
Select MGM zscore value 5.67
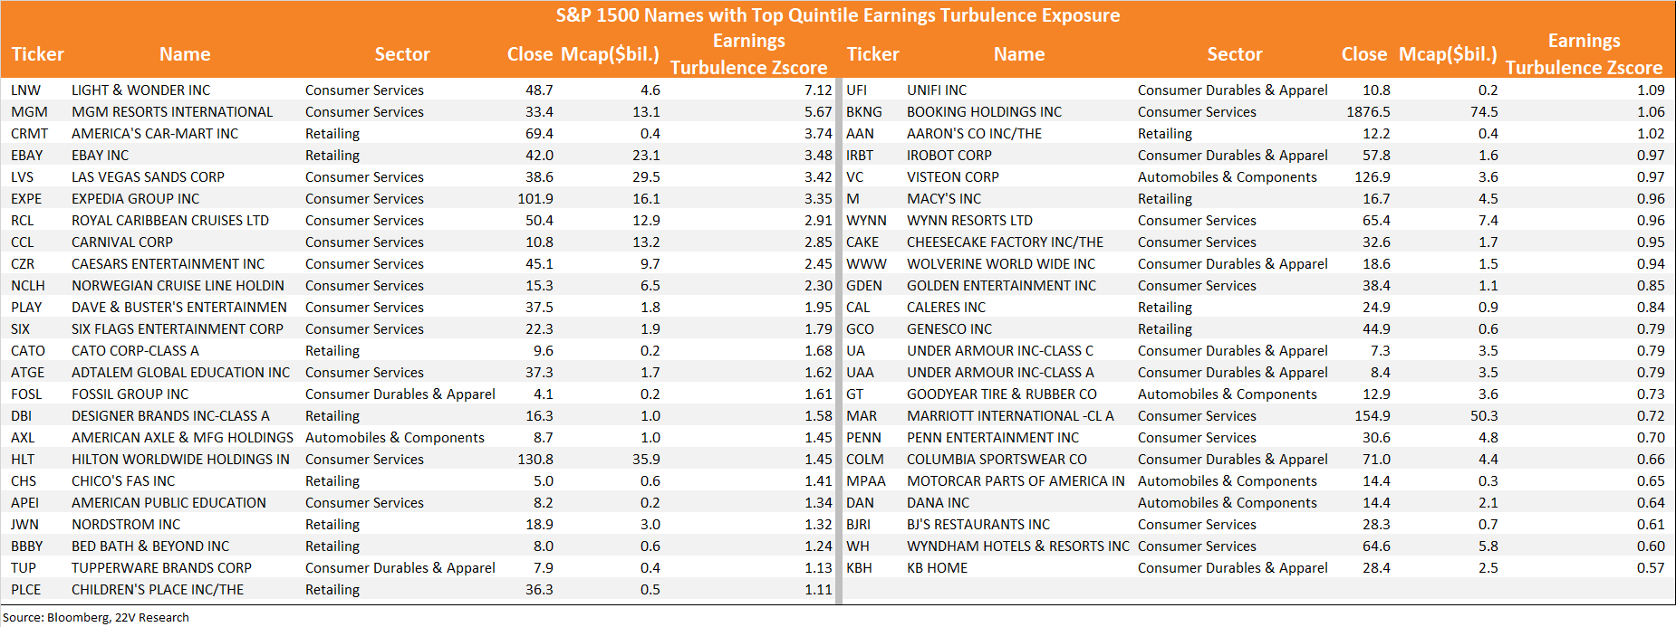818,112
